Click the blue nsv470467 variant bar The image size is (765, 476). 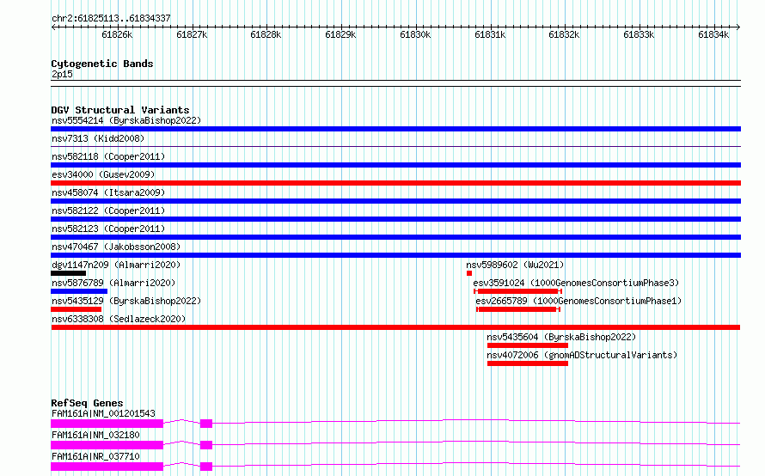pyautogui.click(x=395, y=255)
